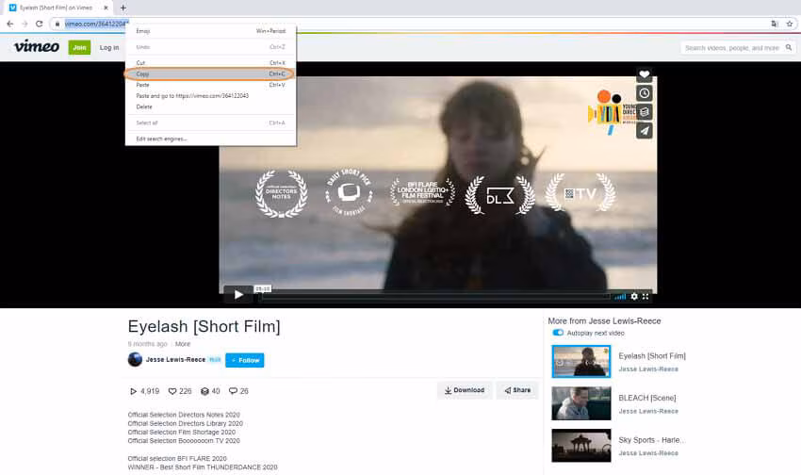The width and height of the screenshot is (801, 475).
Task: Click Jesse Lewis-Reece avatar picture
Action: point(135,360)
